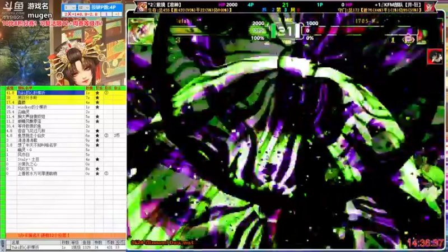Click the +1 button in blue panel

tap(118, 14)
